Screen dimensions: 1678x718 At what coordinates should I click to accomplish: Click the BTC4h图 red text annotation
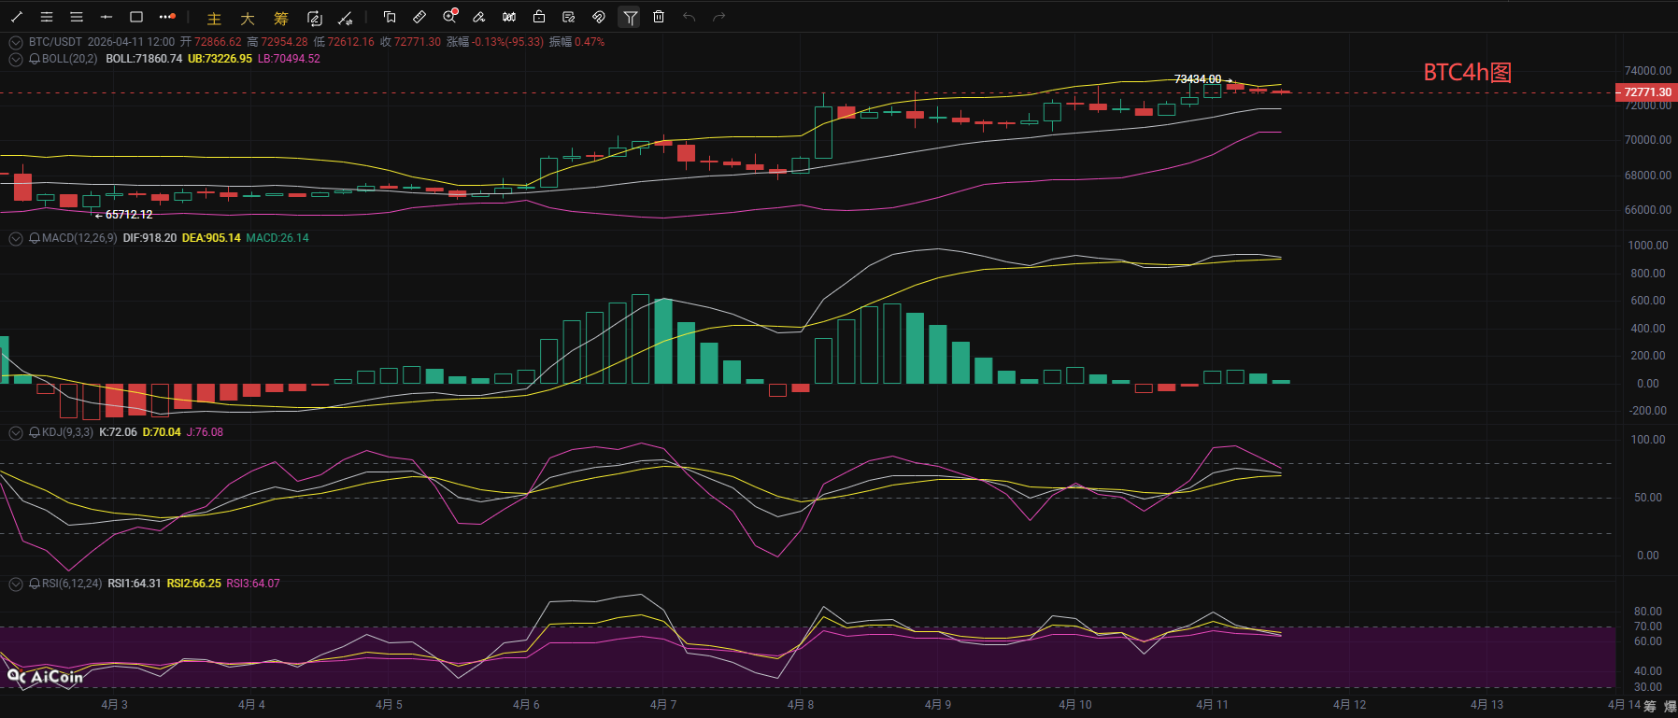1467,73
